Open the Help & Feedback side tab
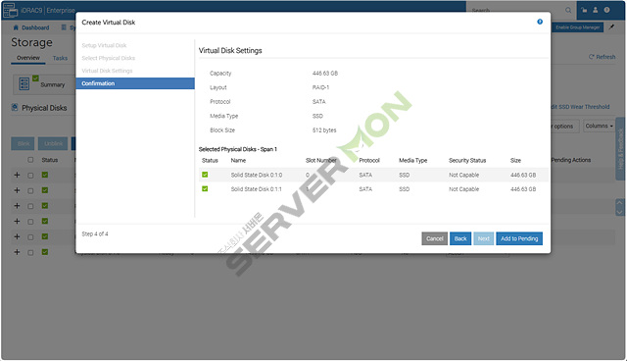 [x=620, y=148]
